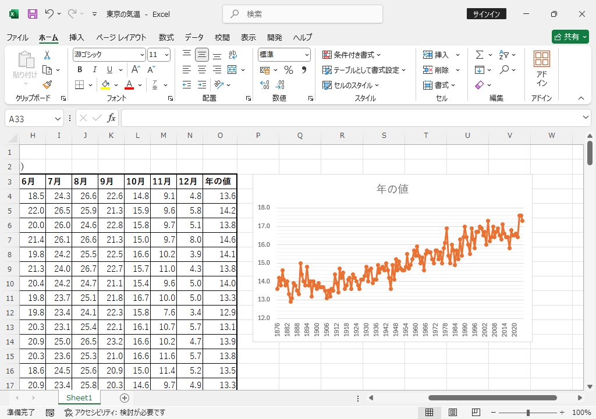Screen dimensions: 596x419
Task: Click AutoSum sigma icon
Action: click(480, 55)
